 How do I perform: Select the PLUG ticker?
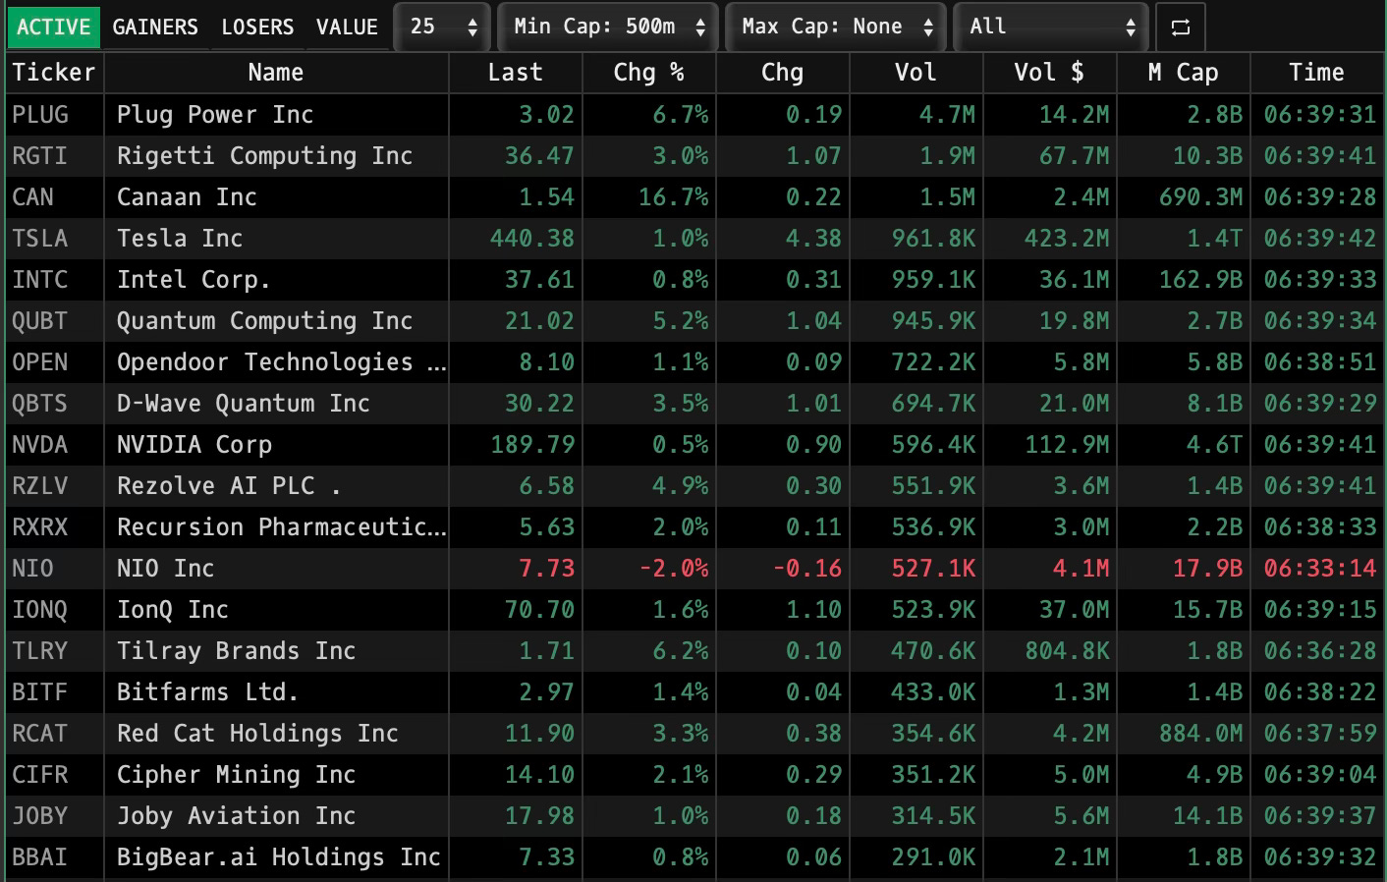(x=40, y=115)
